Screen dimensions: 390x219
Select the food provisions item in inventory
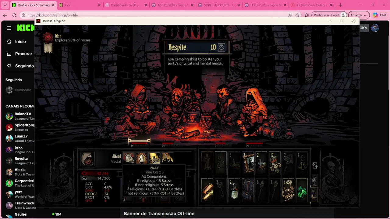(261, 164)
